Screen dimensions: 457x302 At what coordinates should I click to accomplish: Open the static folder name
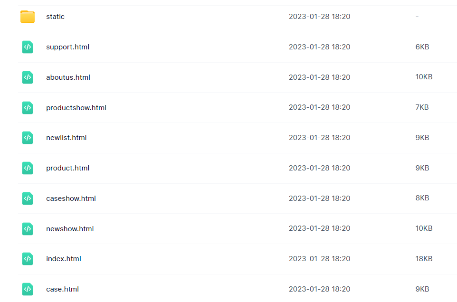coord(55,17)
